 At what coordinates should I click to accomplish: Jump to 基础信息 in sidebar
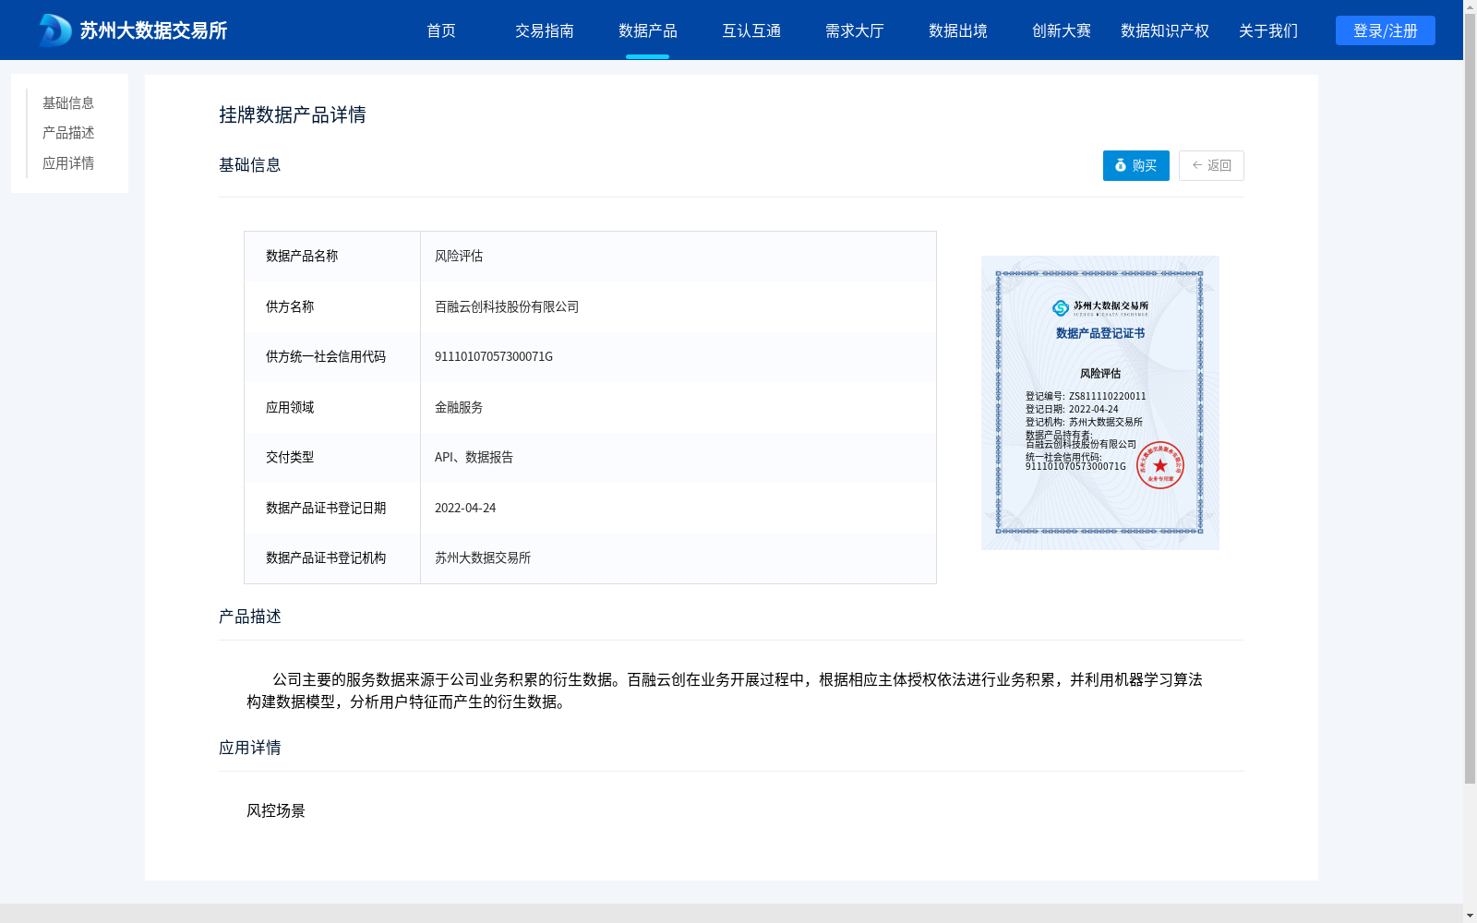[x=68, y=103]
